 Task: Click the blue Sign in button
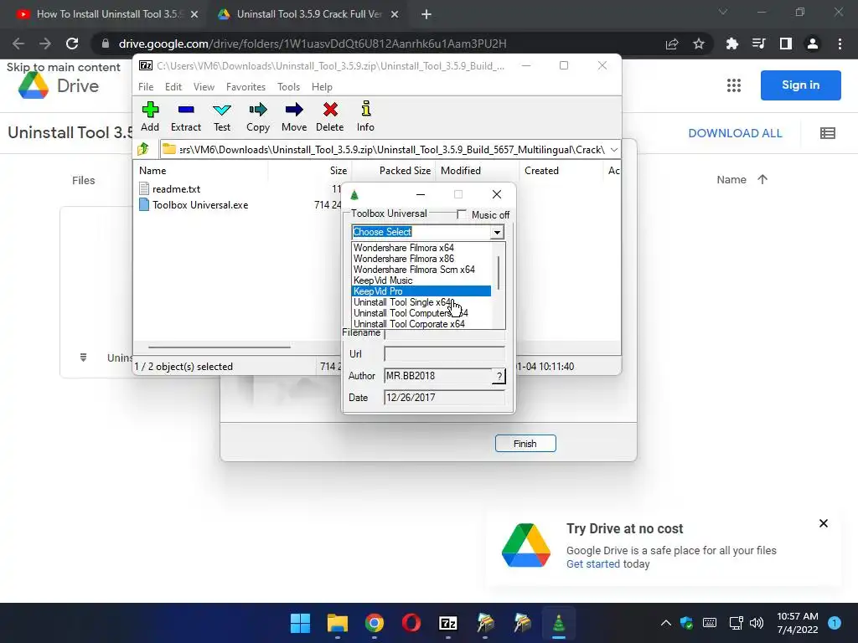click(x=800, y=85)
